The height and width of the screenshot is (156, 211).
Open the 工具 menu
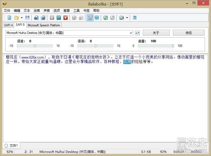tap(77, 10)
